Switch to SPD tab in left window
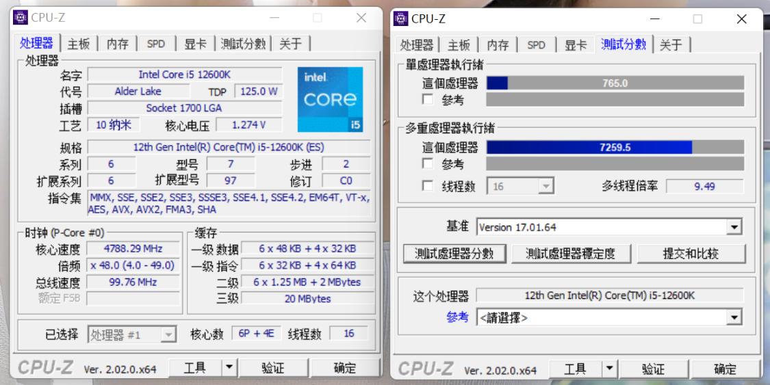 (155, 44)
